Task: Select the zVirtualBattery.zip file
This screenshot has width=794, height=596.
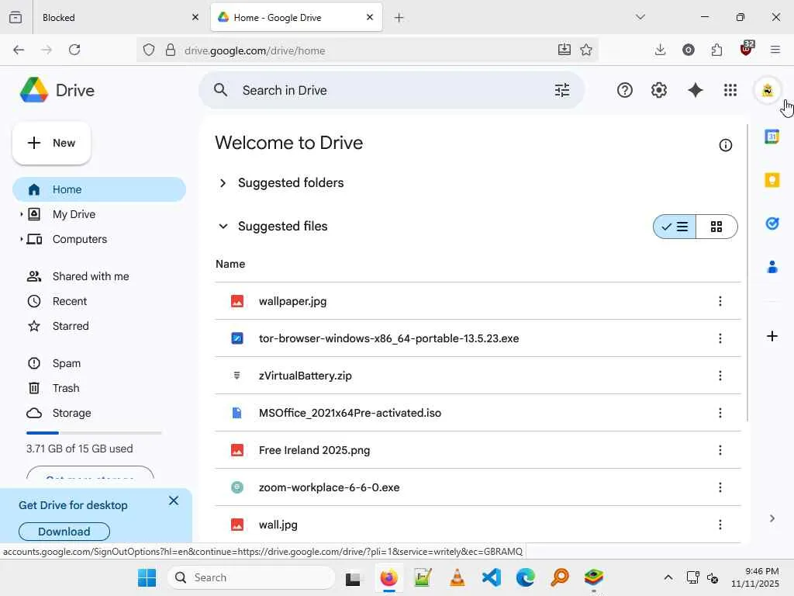Action: pyautogui.click(x=478, y=376)
